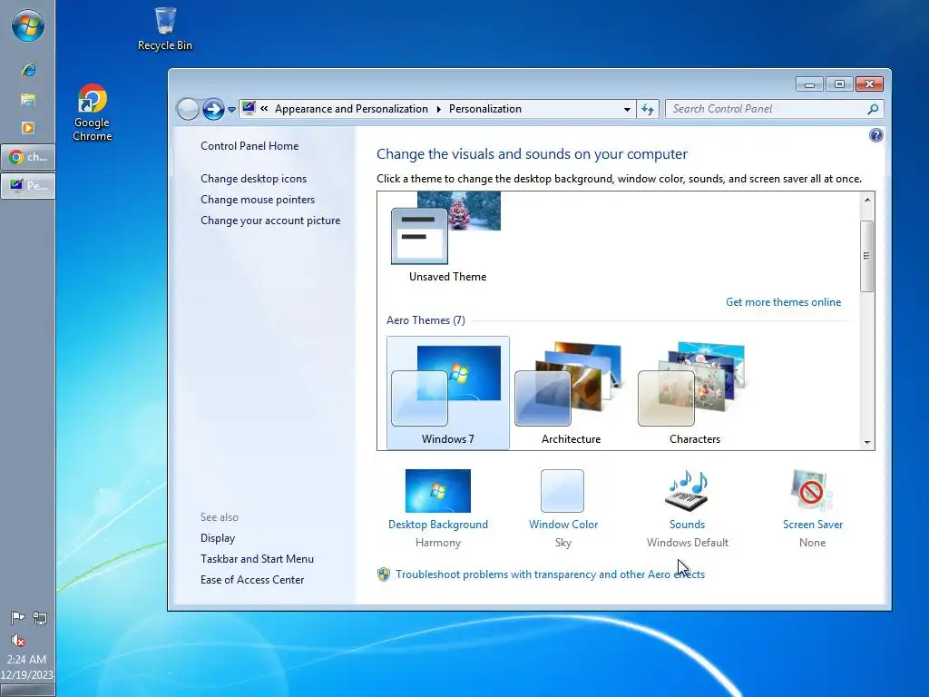Open Taskbar and Start Menu link
The height and width of the screenshot is (697, 929).
pyautogui.click(x=257, y=559)
